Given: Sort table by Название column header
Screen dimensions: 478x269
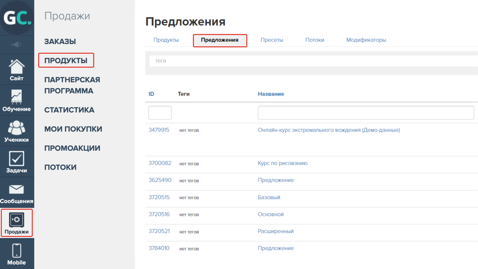Looking at the screenshot, I should (x=271, y=94).
